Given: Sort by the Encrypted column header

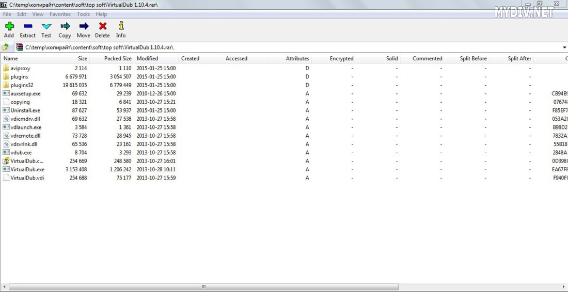Looking at the screenshot, I should [x=334, y=58].
